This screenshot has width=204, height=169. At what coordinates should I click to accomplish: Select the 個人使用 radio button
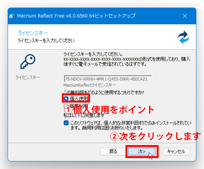pos(66,98)
